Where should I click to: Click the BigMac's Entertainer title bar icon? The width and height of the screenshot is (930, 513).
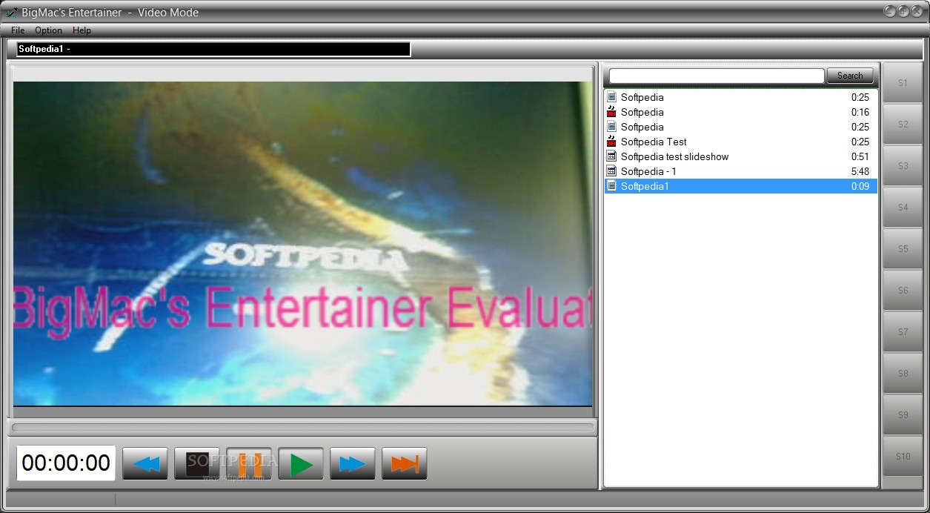pos(11,12)
